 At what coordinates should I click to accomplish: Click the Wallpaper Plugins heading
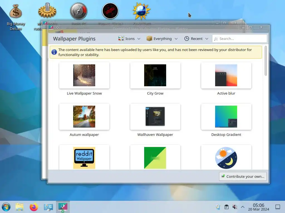74,39
